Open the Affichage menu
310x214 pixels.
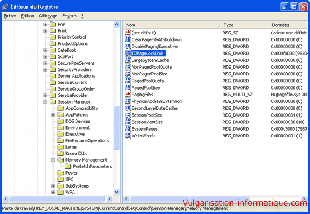coord(48,16)
